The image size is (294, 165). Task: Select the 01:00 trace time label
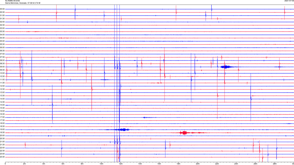click(2, 16)
